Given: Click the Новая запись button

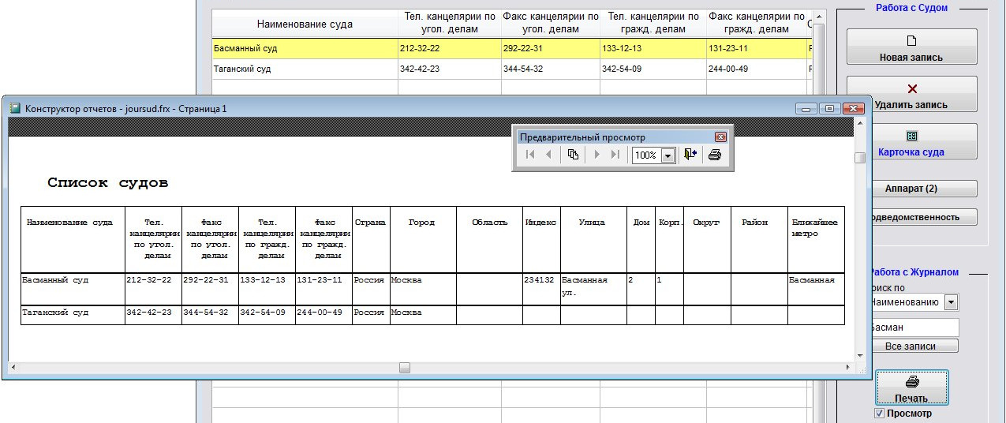Looking at the screenshot, I should coord(911,48).
